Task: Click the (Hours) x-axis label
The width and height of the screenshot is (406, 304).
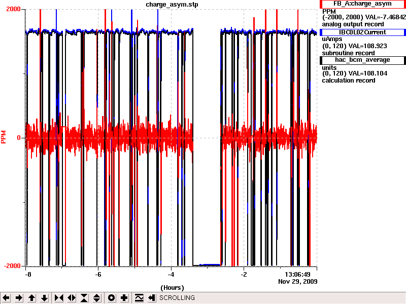Action: [172, 288]
